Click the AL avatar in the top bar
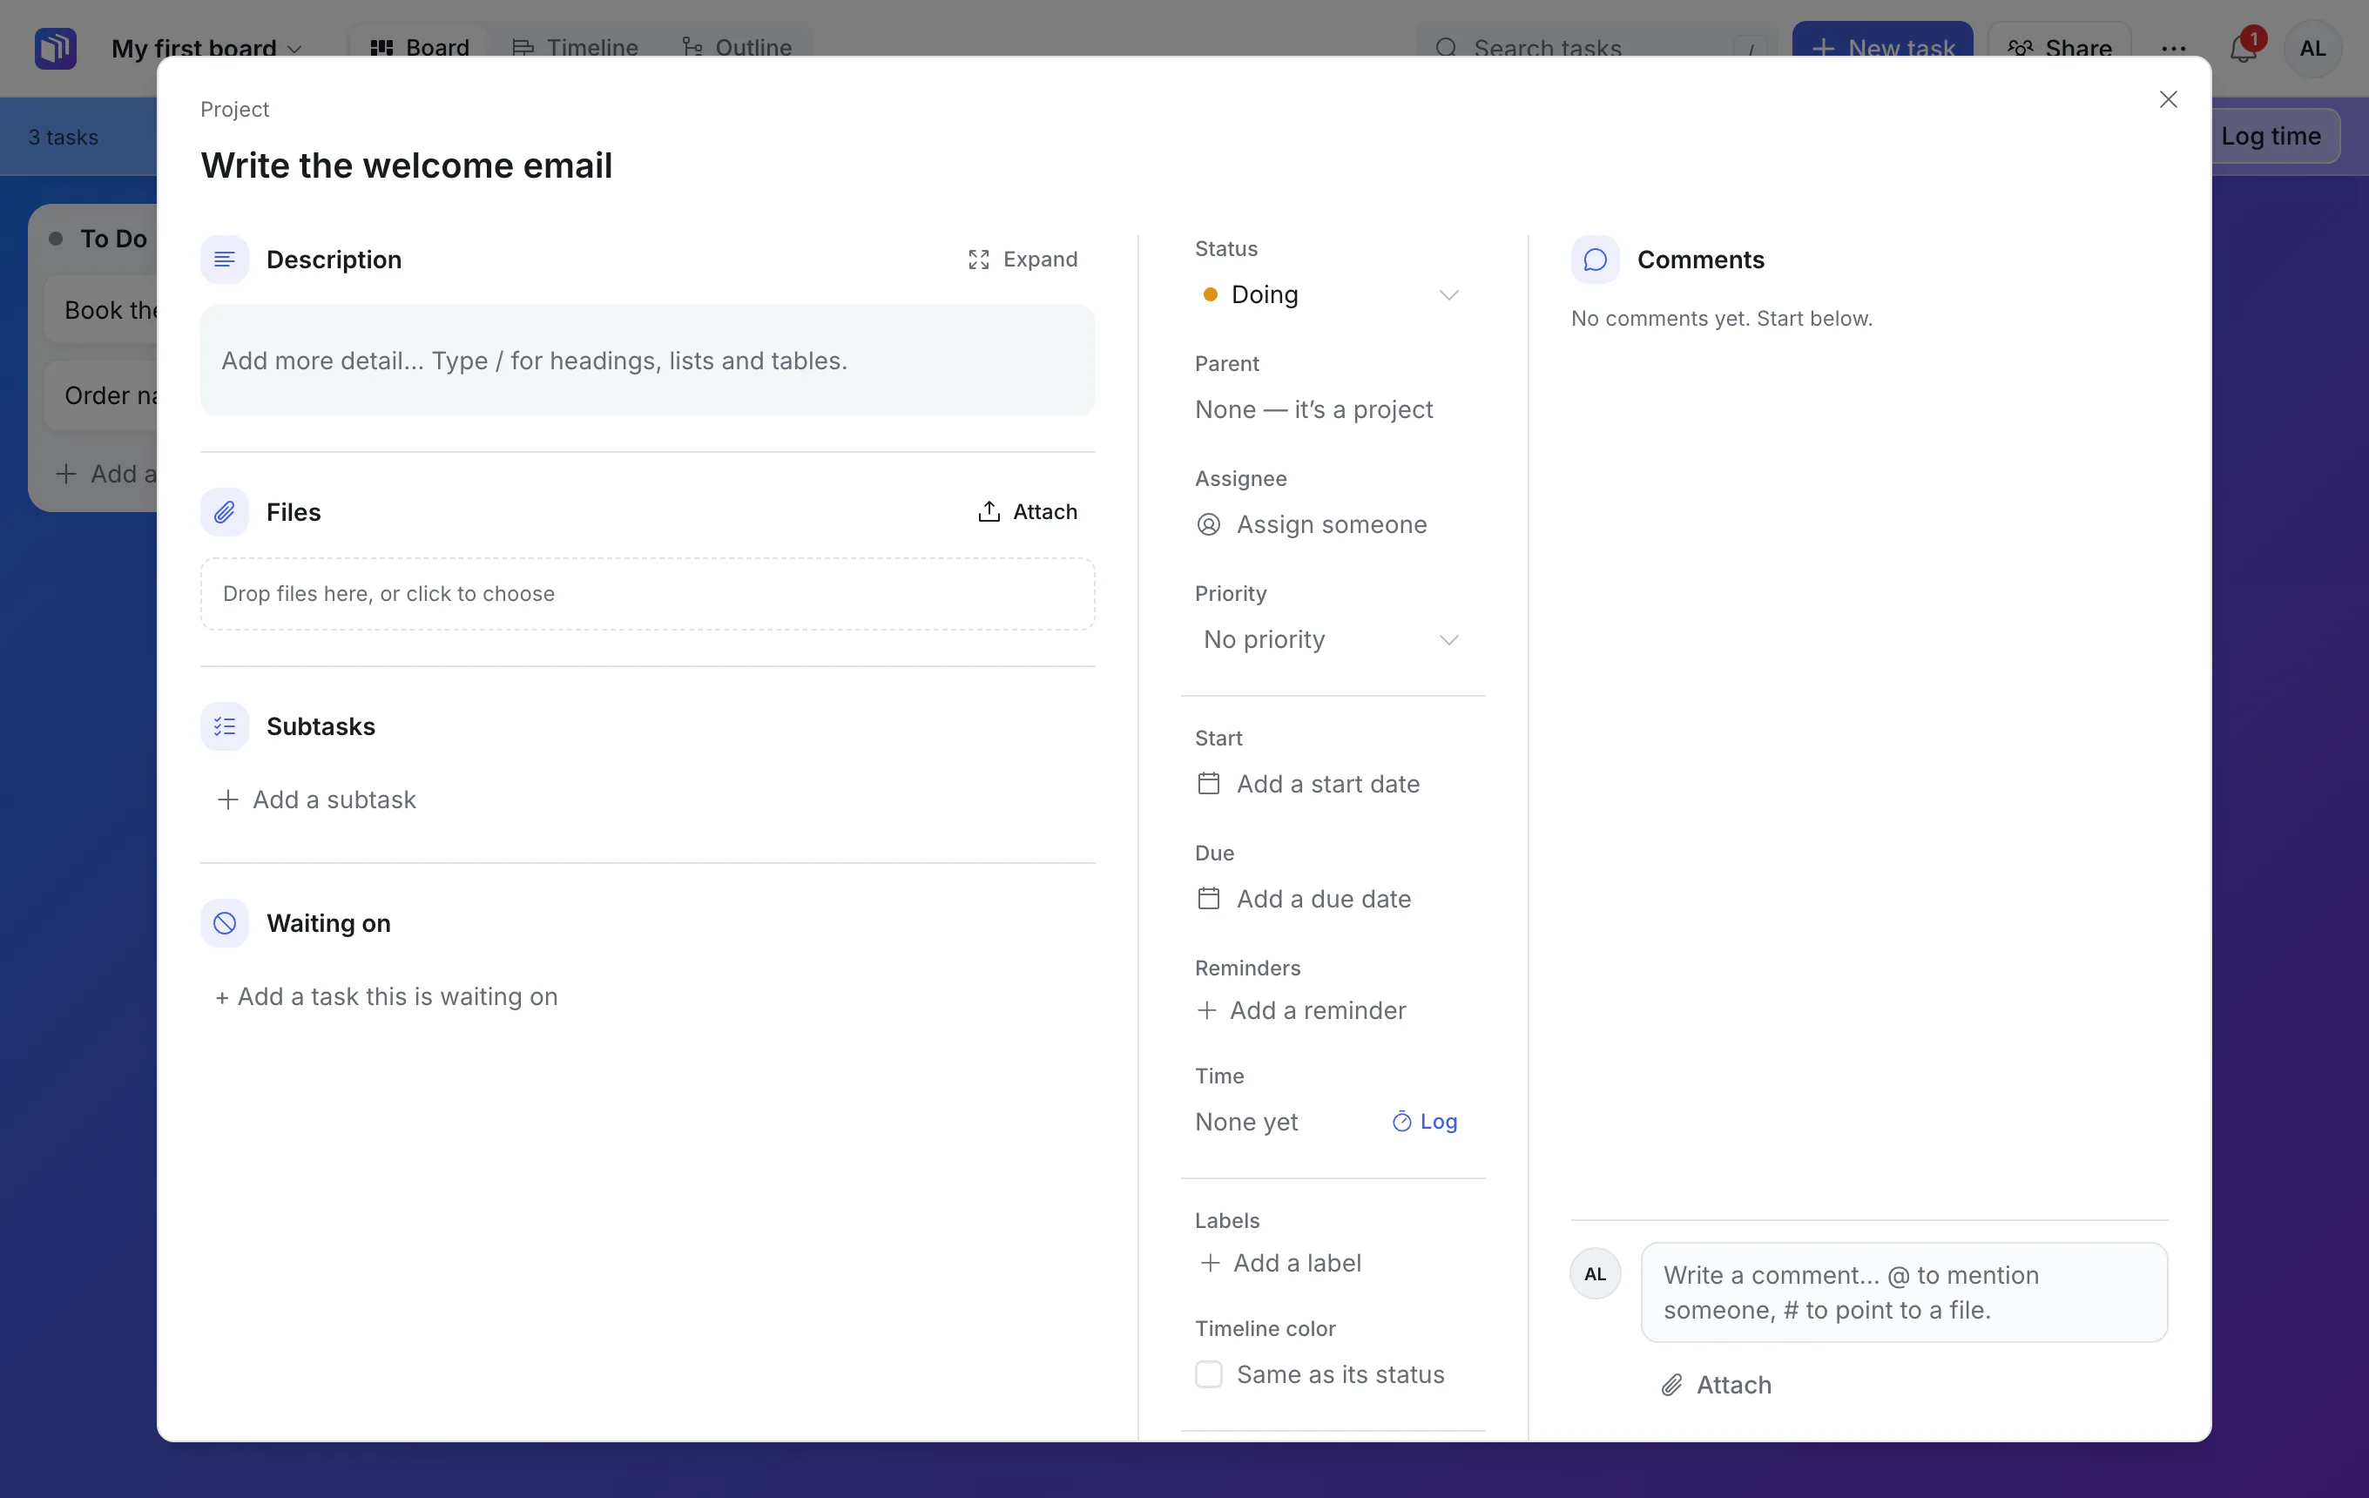 click(2312, 47)
